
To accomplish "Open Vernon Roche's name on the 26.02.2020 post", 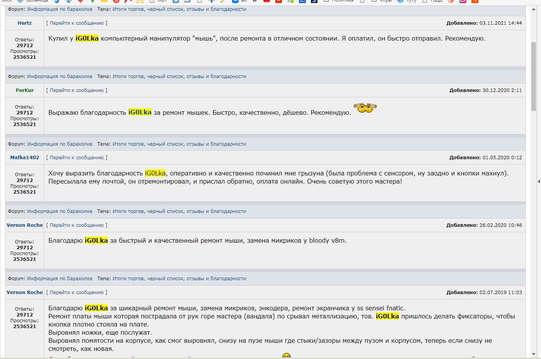I will point(25,225).
